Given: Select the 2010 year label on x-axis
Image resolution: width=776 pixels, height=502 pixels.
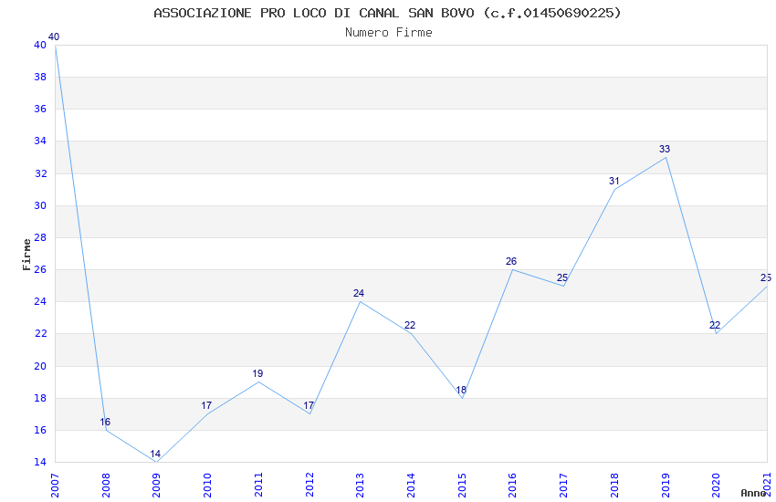Looking at the screenshot, I should [x=207, y=486].
